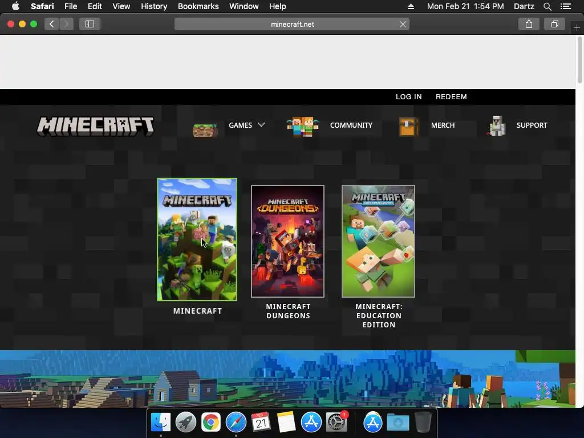Click the MINECRAFT DUNGEONS caption
This screenshot has height=438, width=584.
288,311
